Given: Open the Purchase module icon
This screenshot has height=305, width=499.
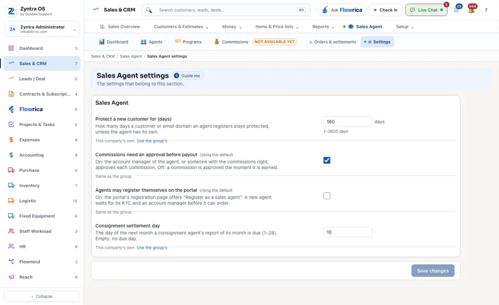Looking at the screenshot, I should coord(11,170).
